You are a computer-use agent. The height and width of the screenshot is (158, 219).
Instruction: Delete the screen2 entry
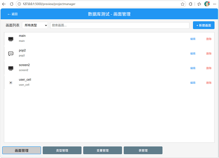209,68
